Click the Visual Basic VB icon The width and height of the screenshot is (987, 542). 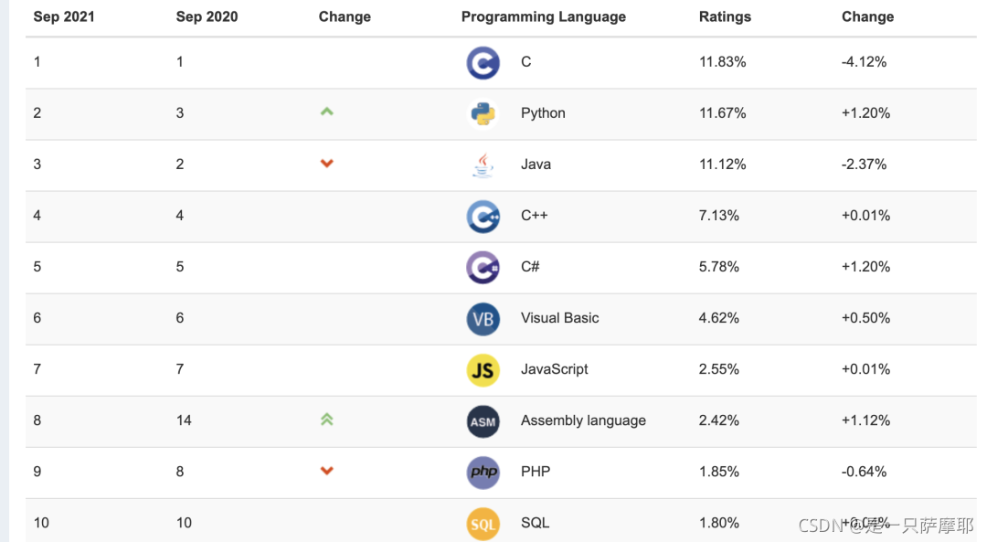[x=483, y=319]
